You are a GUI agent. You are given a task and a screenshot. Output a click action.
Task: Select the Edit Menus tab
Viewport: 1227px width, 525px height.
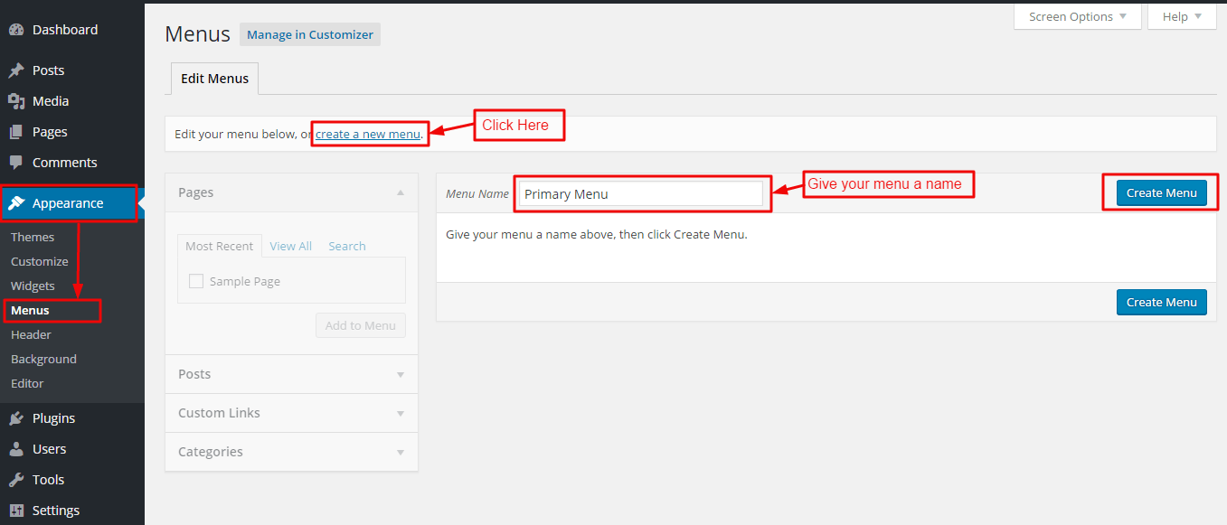(214, 79)
